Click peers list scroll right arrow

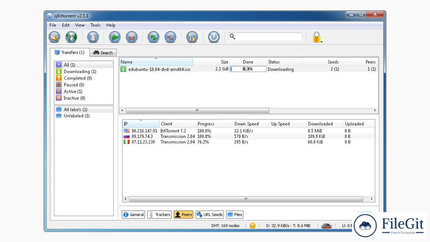point(372,199)
